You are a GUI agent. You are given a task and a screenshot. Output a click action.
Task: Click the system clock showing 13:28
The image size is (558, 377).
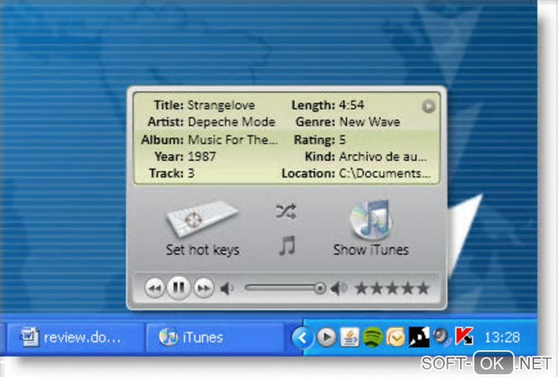(x=502, y=337)
